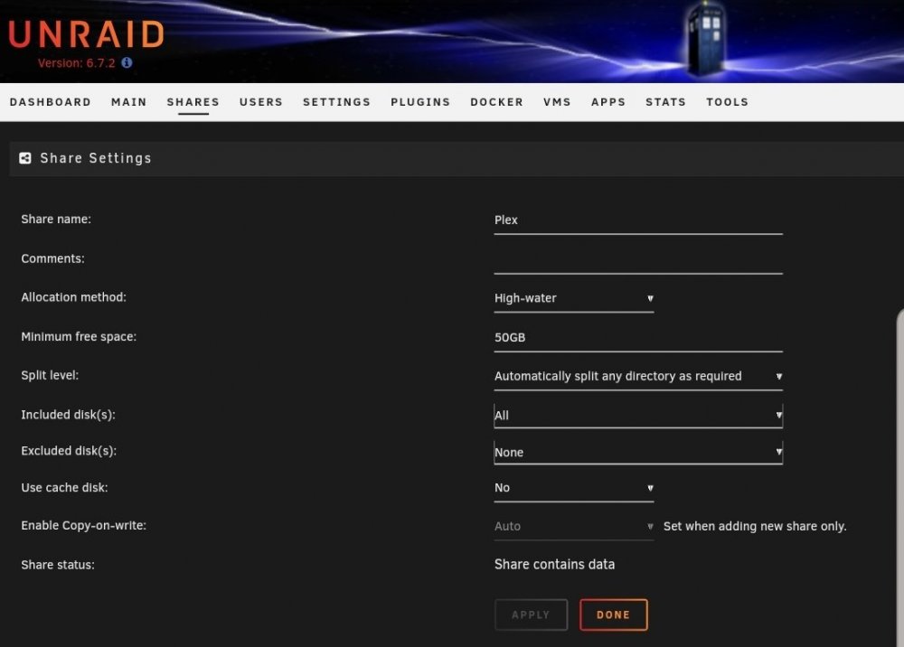The height and width of the screenshot is (647, 904).
Task: Click the version info icon
Action: pyautogui.click(x=127, y=62)
